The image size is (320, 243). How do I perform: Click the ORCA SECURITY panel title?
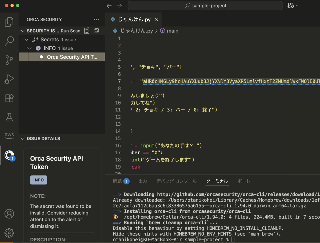(44, 19)
